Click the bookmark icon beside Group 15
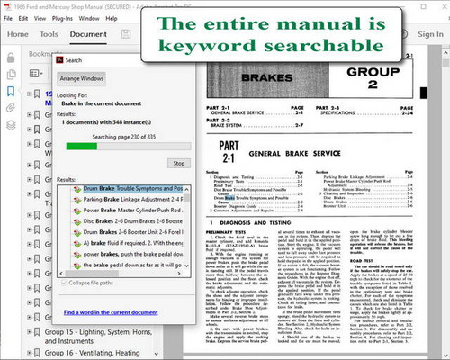The height and width of the screenshot is (360, 450). point(37,332)
